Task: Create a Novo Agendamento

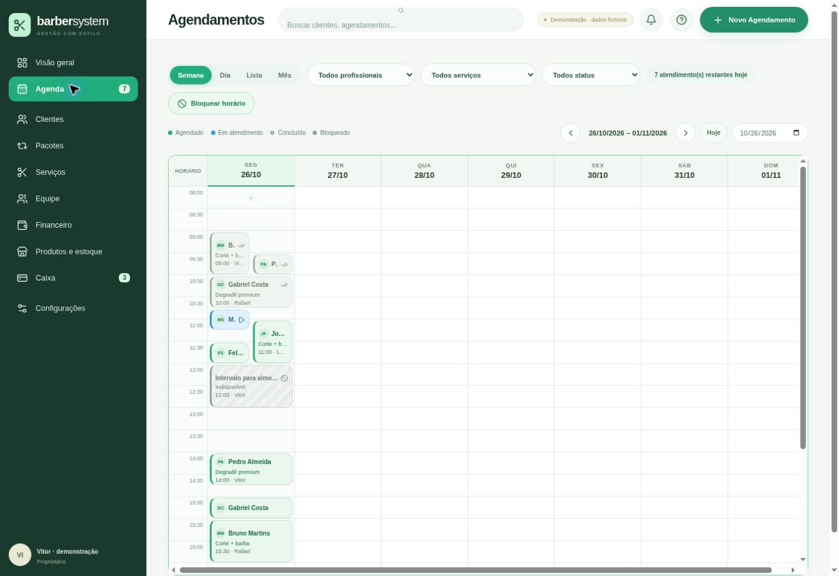Action: coord(754,20)
